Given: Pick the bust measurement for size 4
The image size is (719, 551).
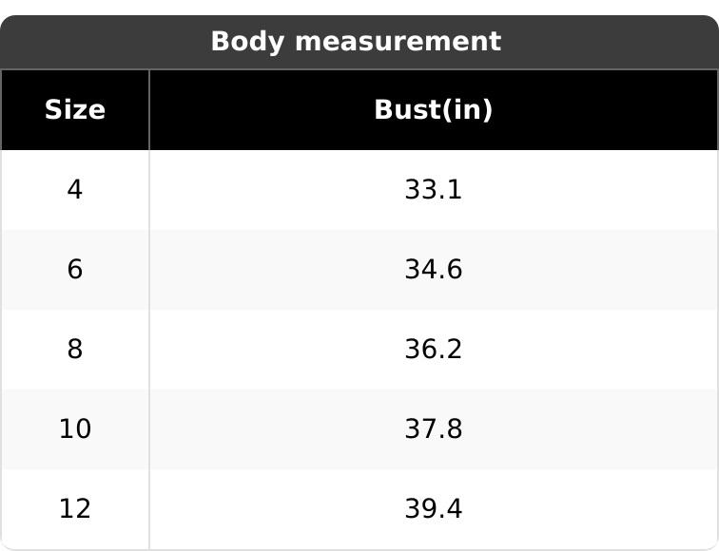Looking at the screenshot, I should [x=434, y=190].
